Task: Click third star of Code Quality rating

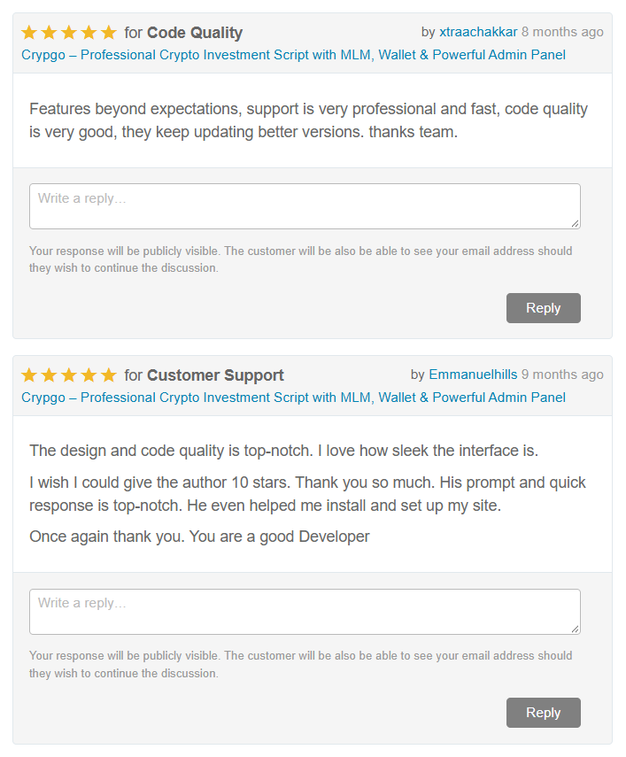Action: point(69,33)
